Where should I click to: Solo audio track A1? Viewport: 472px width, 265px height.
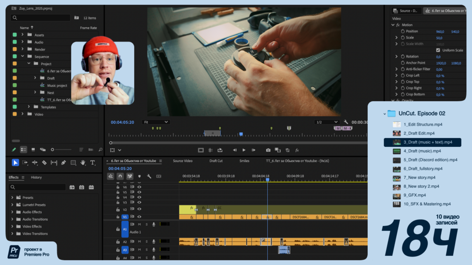tap(147, 224)
